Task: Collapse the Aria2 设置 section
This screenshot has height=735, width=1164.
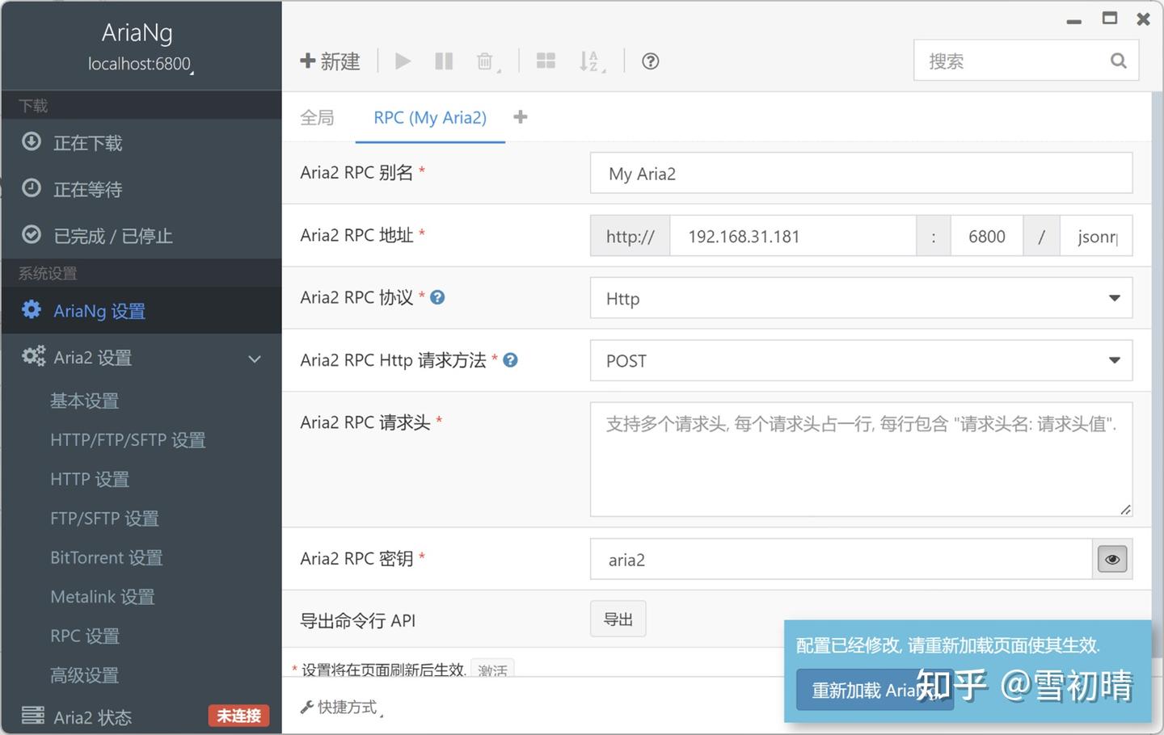Action: pyautogui.click(x=254, y=359)
